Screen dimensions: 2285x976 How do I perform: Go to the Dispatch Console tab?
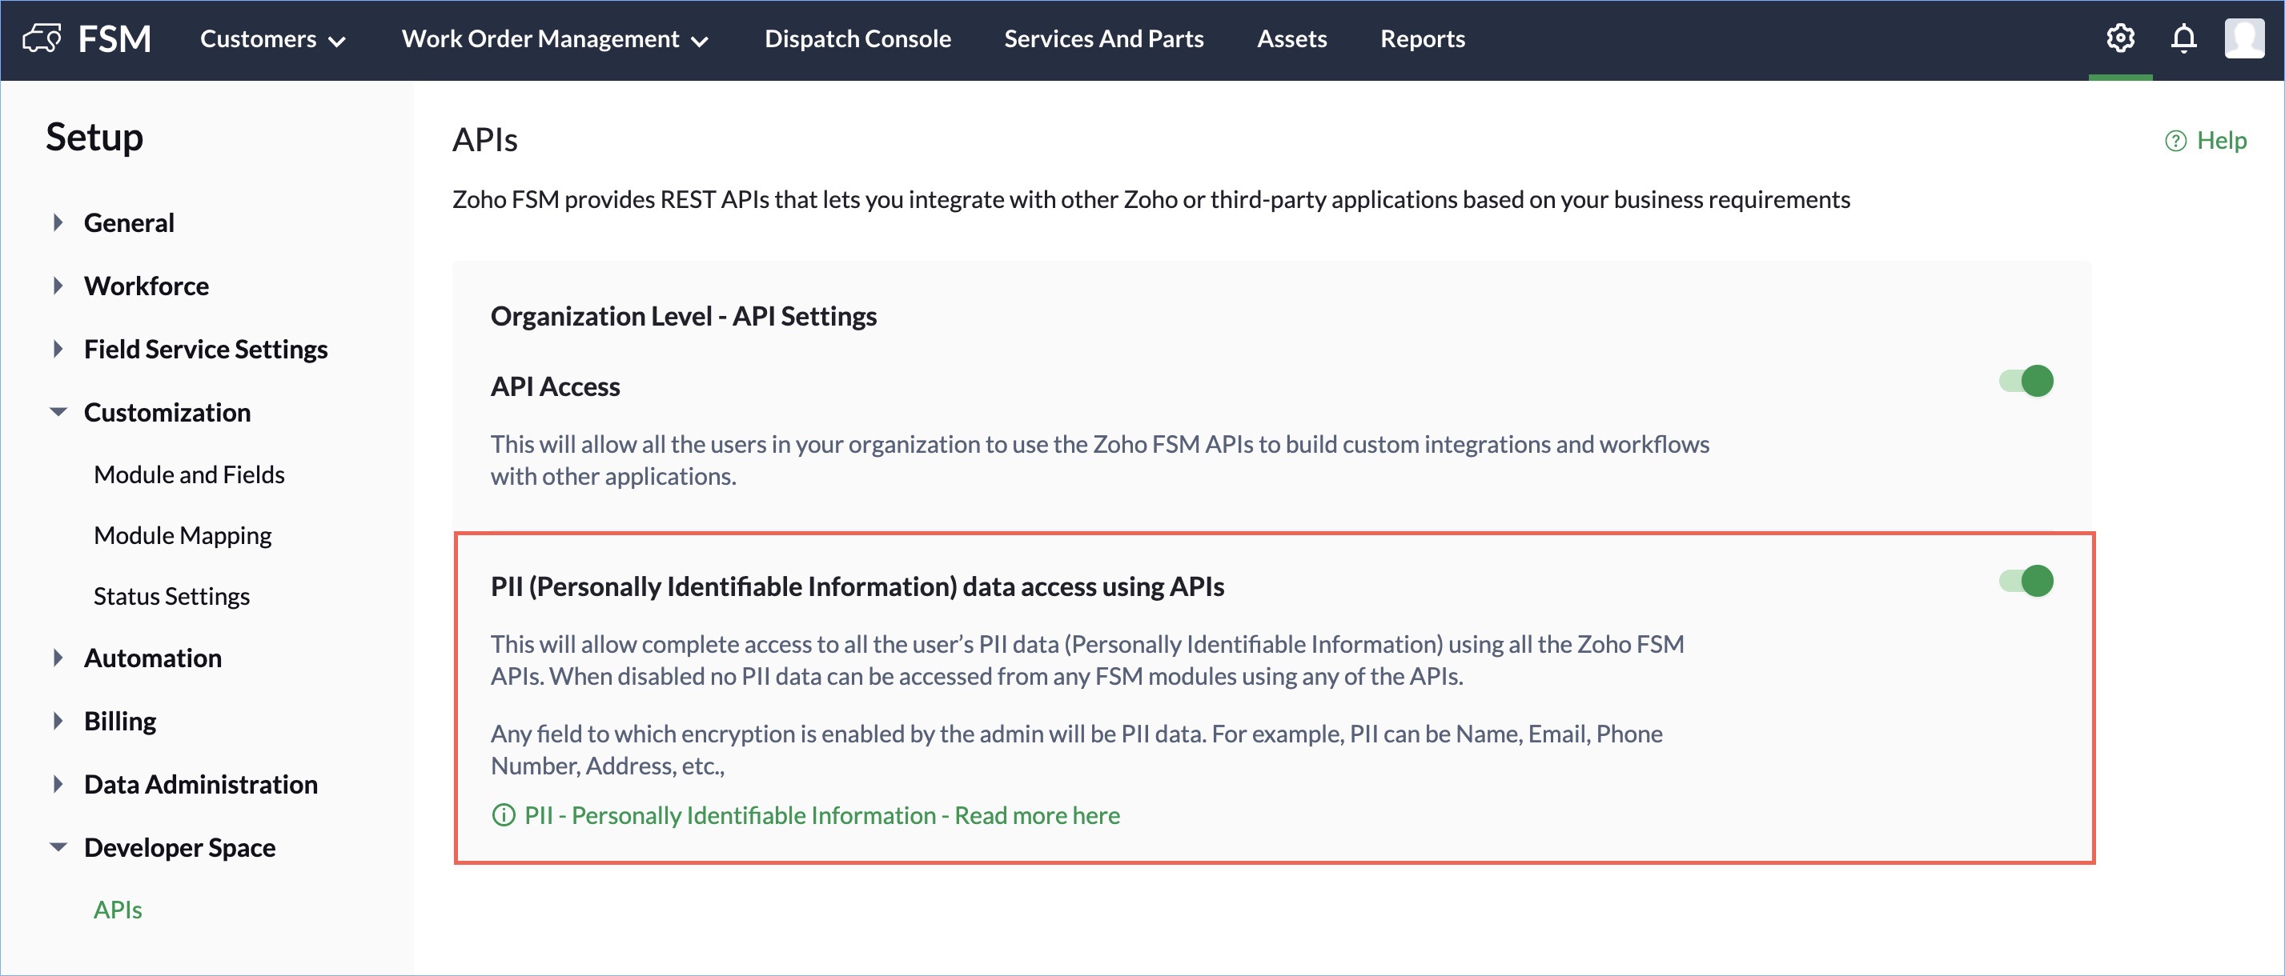857,39
